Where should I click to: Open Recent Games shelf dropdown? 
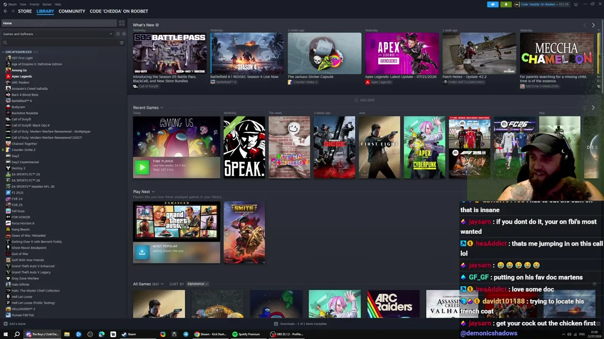click(162, 108)
